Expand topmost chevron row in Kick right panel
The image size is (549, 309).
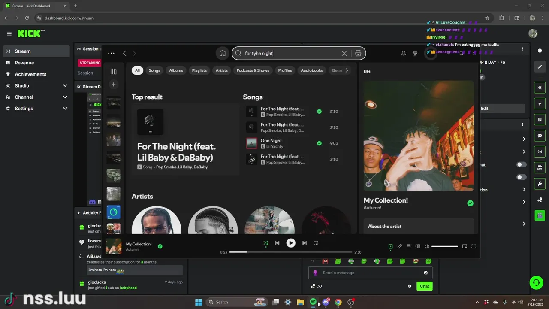coord(524,139)
